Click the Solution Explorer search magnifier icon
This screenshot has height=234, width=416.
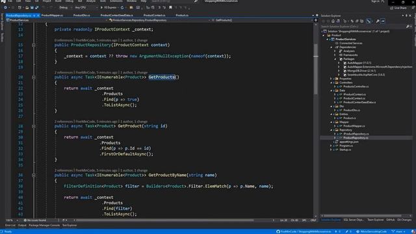click(408, 26)
